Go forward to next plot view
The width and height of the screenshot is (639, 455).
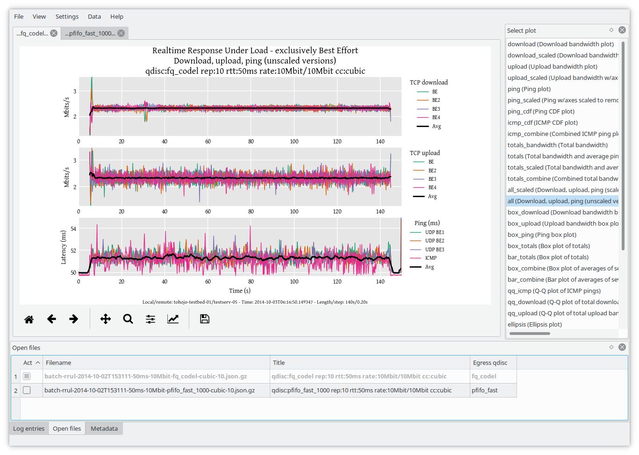[73, 319]
